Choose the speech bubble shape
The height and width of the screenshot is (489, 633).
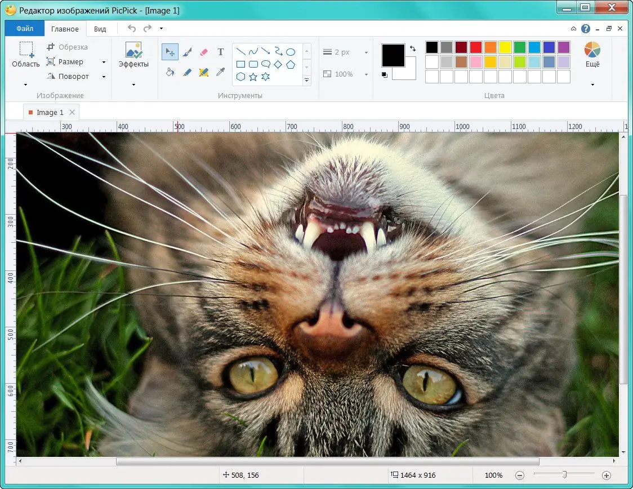tap(266, 64)
